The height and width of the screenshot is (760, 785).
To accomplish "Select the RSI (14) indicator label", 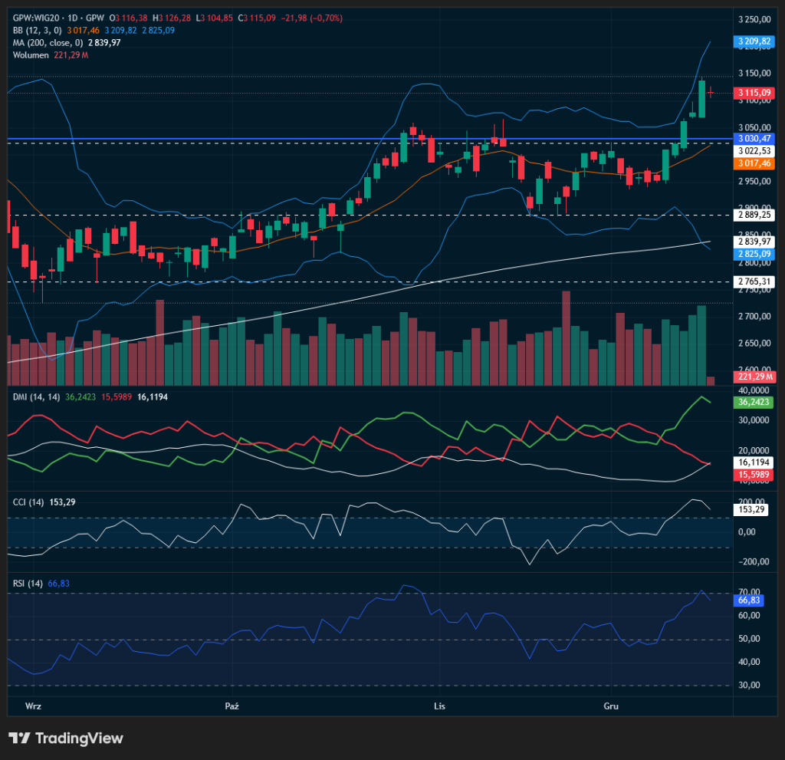I will pos(28,584).
